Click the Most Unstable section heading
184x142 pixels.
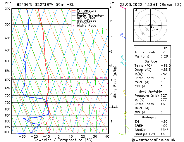pos(150,91)
